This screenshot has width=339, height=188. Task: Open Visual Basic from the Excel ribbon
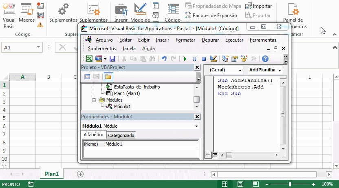pos(9,16)
